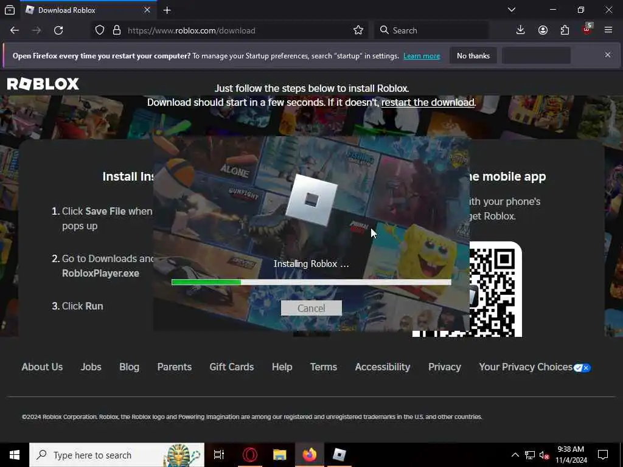The width and height of the screenshot is (623, 467).
Task: Click the Roblox logo
Action: tap(43, 84)
